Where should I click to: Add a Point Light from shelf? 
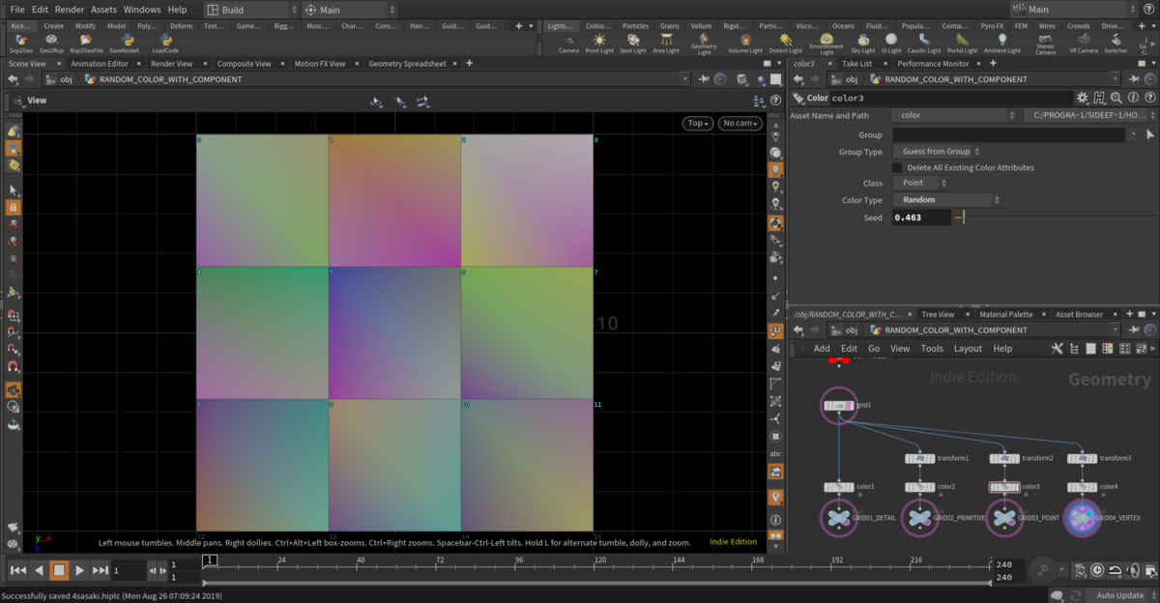[600, 43]
